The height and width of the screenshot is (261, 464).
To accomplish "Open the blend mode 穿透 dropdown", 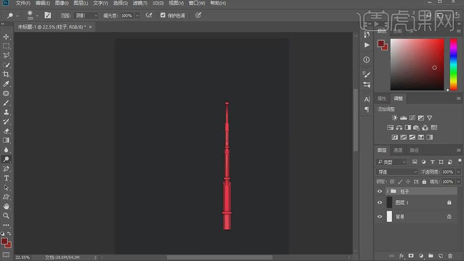I will pos(397,172).
